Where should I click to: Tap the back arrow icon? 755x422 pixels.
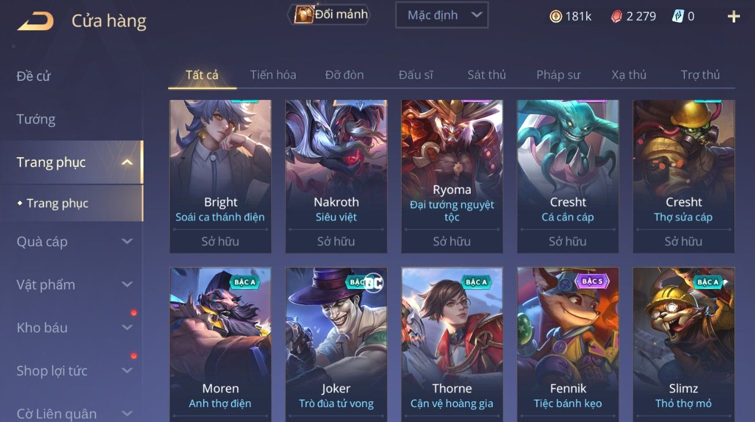pyautogui.click(x=36, y=21)
